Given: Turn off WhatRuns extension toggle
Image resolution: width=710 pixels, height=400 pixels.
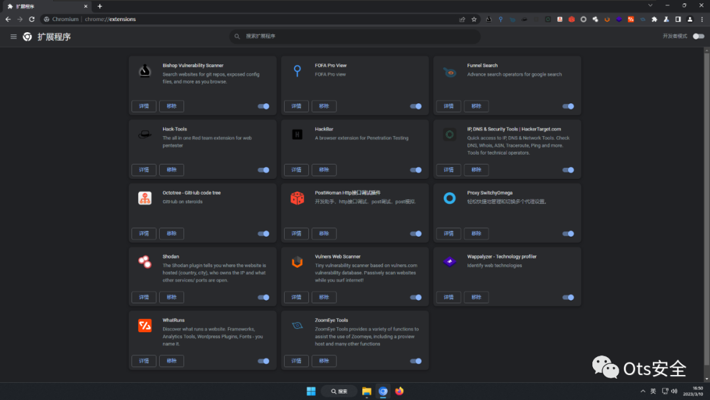Looking at the screenshot, I should click(x=264, y=361).
